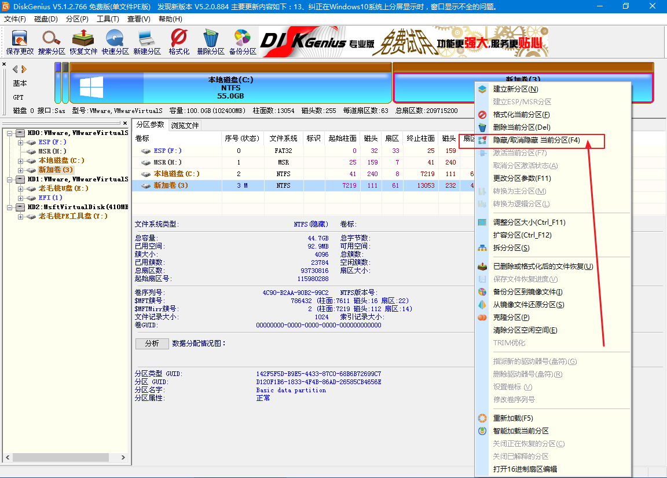The width and height of the screenshot is (667, 478).
Task: Select ESP (F:) row in partition table
Action: tap(303, 151)
